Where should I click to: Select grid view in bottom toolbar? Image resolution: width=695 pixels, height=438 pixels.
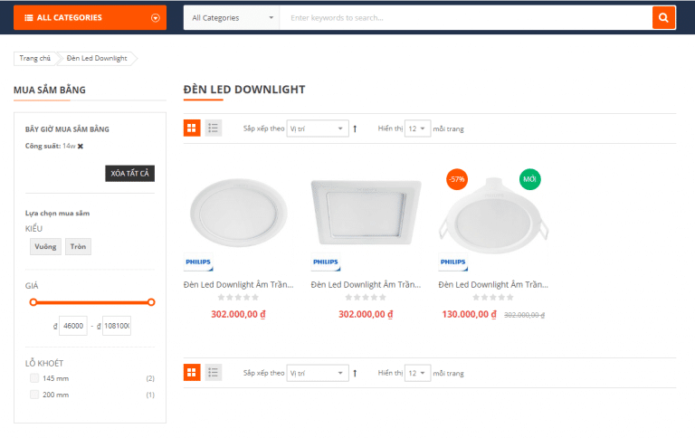[192, 372]
